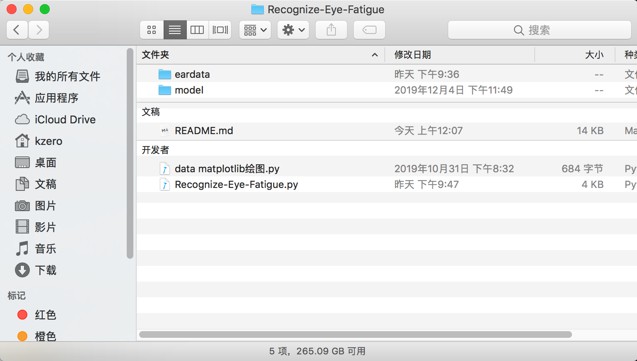Click the 影片 film strip icon

[22, 227]
